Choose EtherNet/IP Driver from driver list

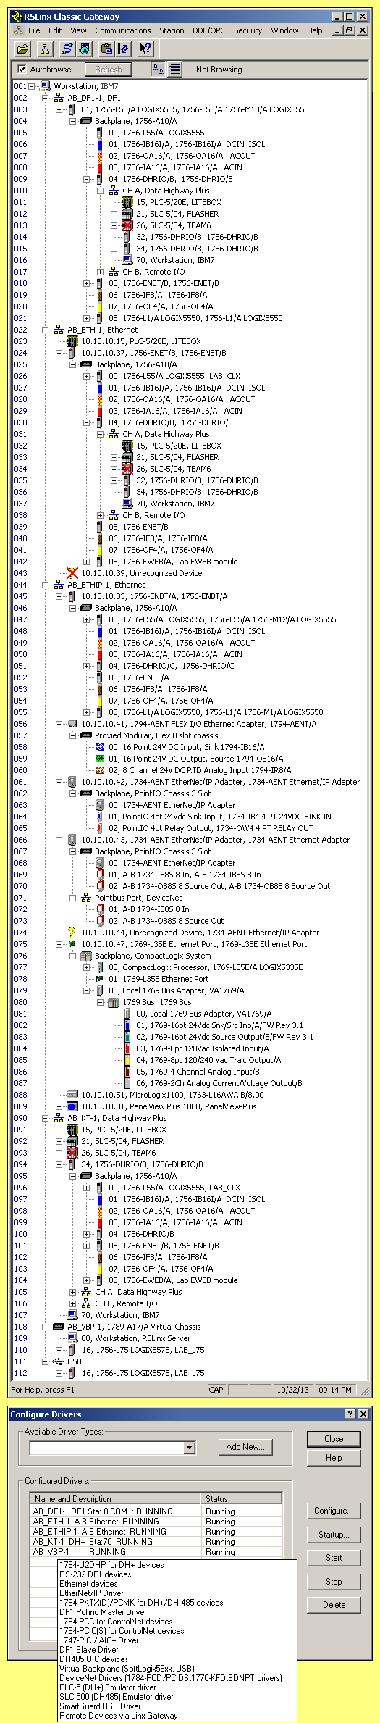click(x=91, y=1593)
